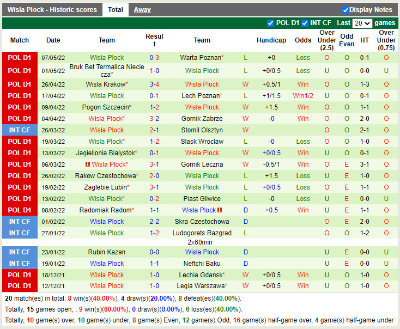Click the 10 game(s) over summary line

(199, 320)
